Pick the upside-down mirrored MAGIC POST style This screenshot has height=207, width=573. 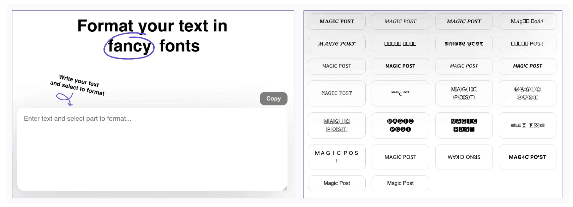click(x=464, y=157)
